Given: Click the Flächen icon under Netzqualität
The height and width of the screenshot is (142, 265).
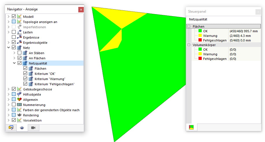Looking at the screenshot, I should point(31,68).
